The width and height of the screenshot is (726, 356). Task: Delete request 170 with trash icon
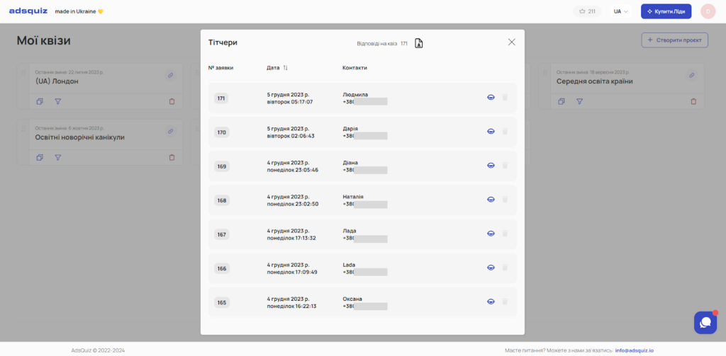point(506,132)
